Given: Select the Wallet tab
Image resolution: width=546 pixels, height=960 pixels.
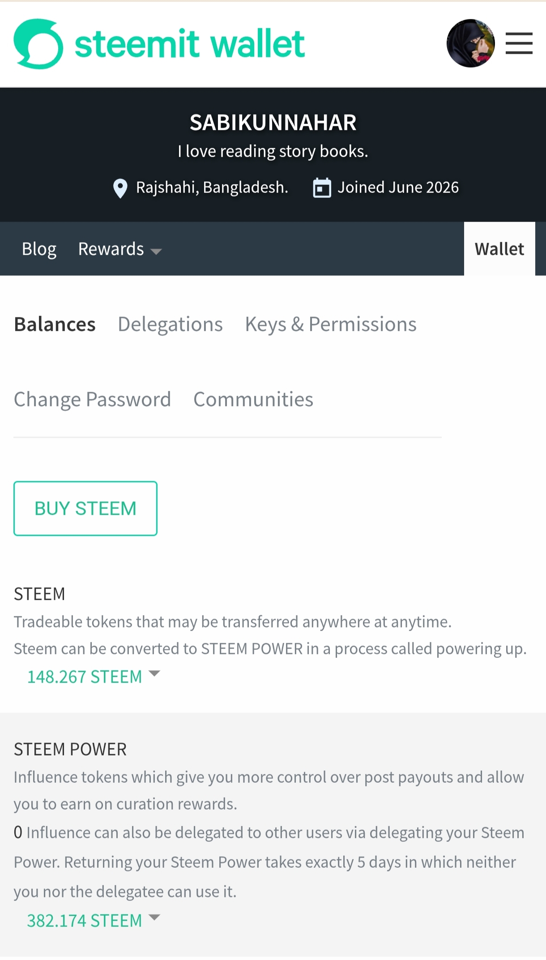Looking at the screenshot, I should (499, 249).
